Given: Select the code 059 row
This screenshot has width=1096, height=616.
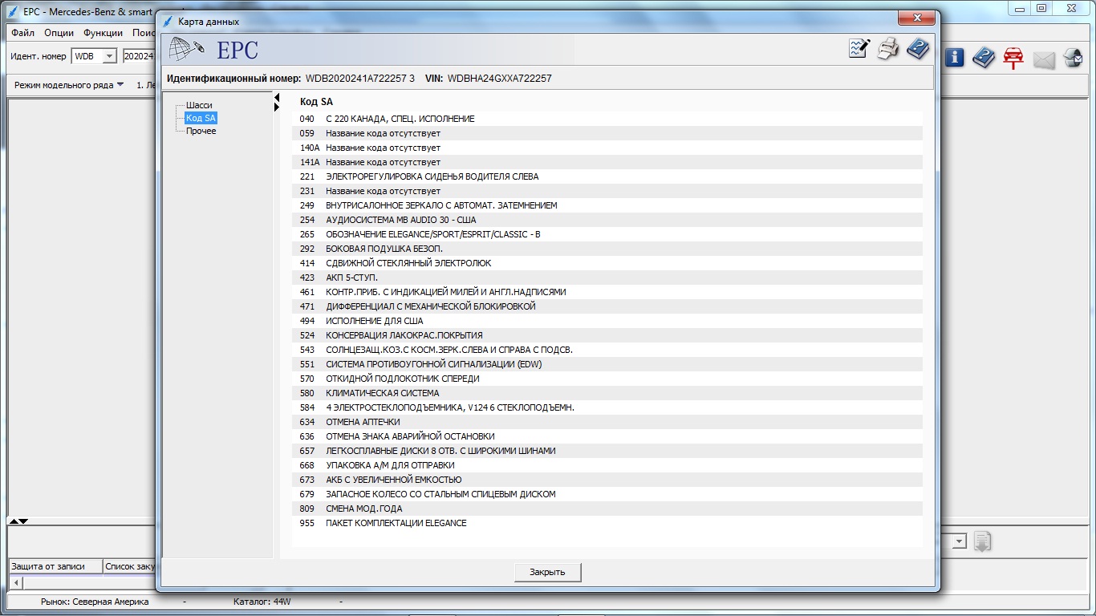Looking at the screenshot, I should tap(607, 133).
